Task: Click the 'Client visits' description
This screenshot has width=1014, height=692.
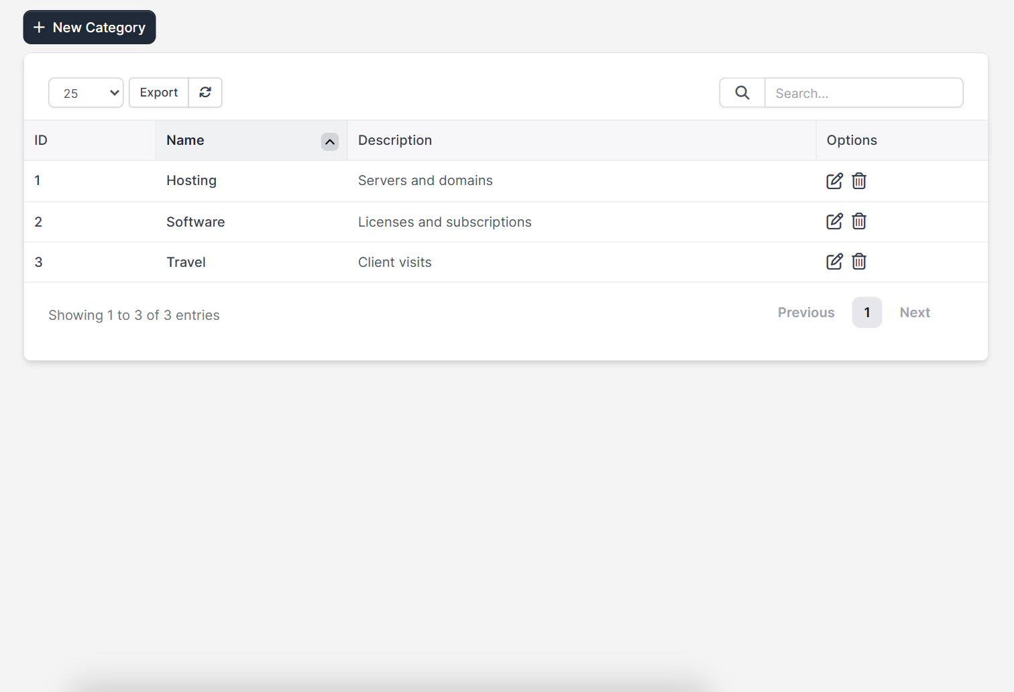Action: point(395,262)
